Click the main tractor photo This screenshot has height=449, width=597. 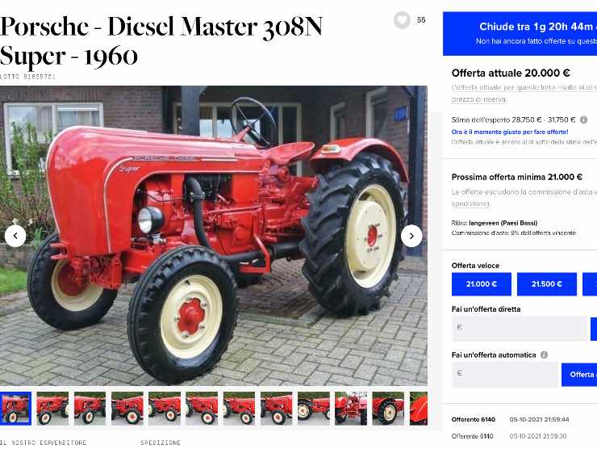pos(214,236)
